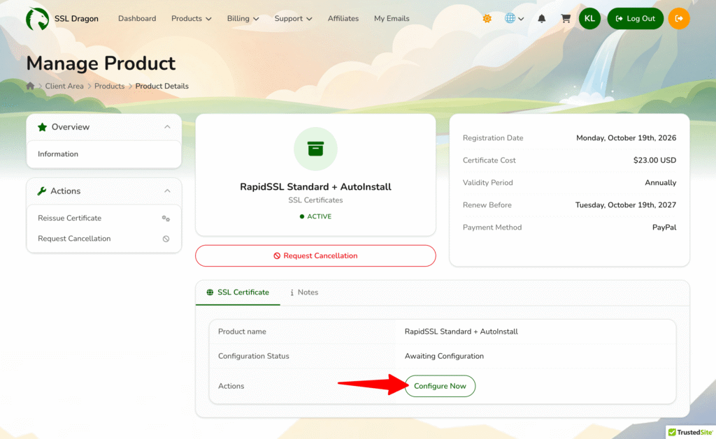Expand the Products dropdown menu
The image size is (716, 439).
pos(192,19)
